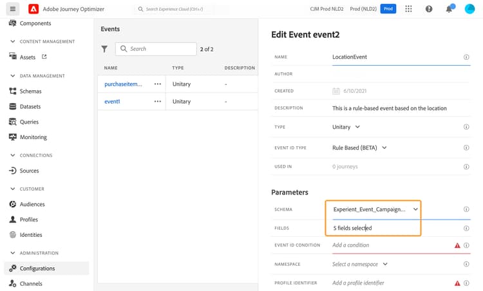Open the Event ID Type dropdown
Screen dimensions: 483x291
tap(359, 147)
